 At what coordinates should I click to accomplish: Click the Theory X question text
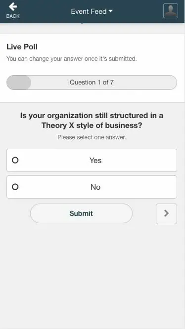coord(92,121)
